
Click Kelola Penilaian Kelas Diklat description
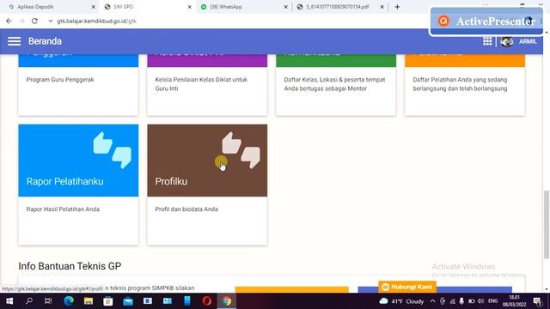(201, 84)
